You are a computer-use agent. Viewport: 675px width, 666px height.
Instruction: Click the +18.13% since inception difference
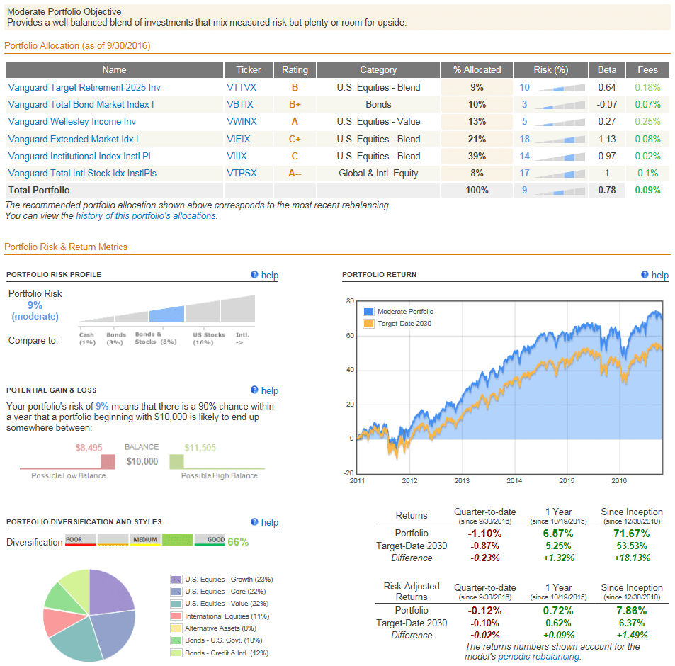[x=632, y=558]
